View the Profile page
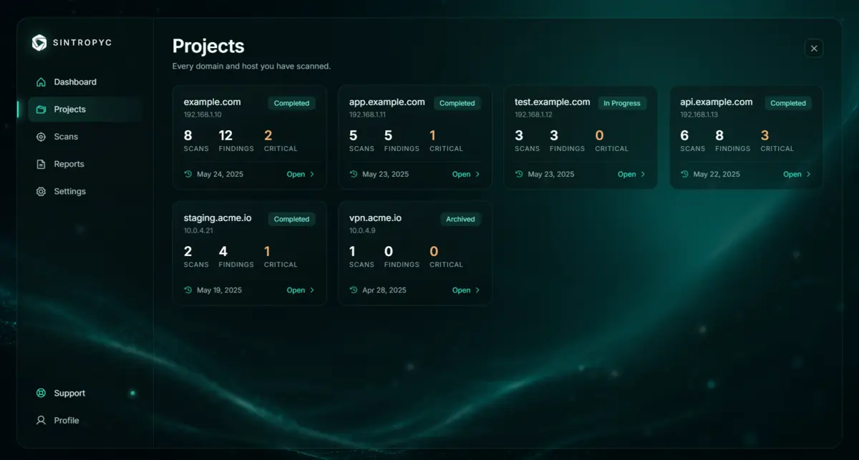 point(84,421)
